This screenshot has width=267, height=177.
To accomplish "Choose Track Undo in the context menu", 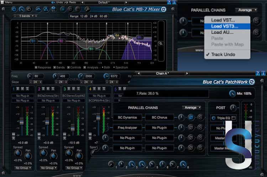I will [x=222, y=54].
